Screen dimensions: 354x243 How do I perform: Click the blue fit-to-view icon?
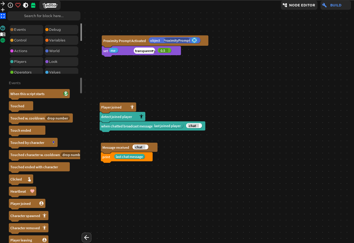[3, 16]
